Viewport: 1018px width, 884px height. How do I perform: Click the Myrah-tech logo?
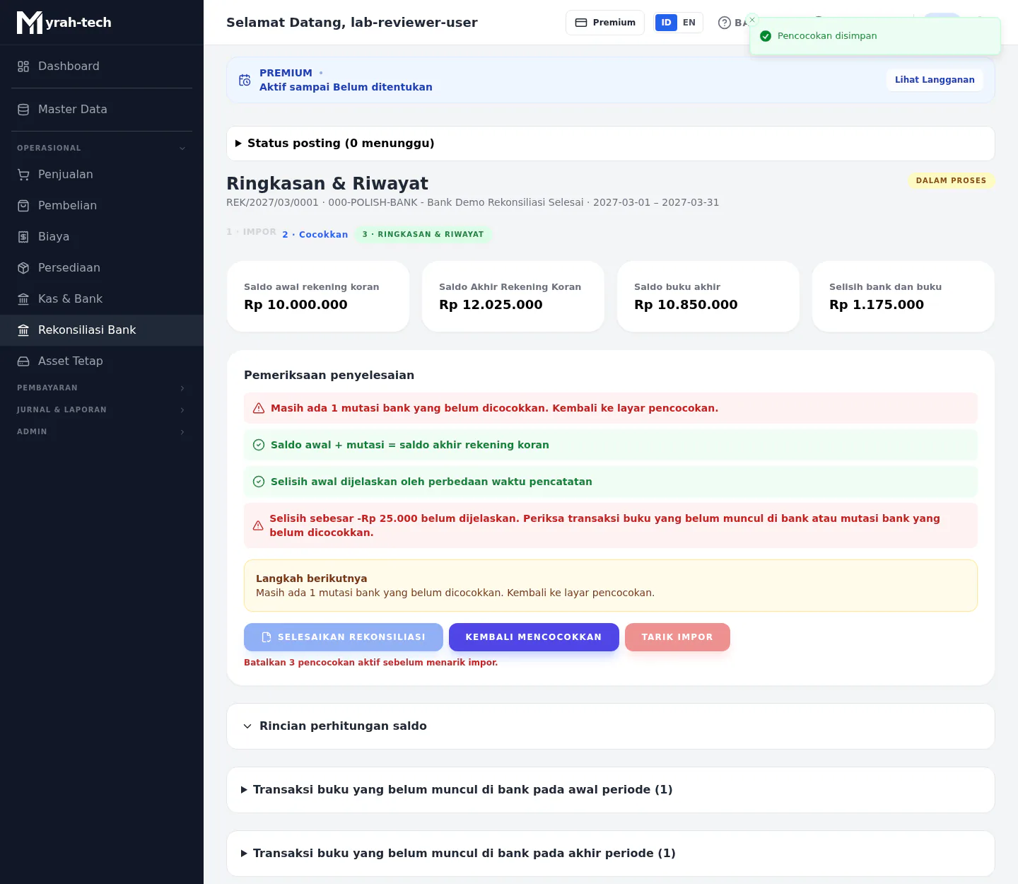click(64, 23)
